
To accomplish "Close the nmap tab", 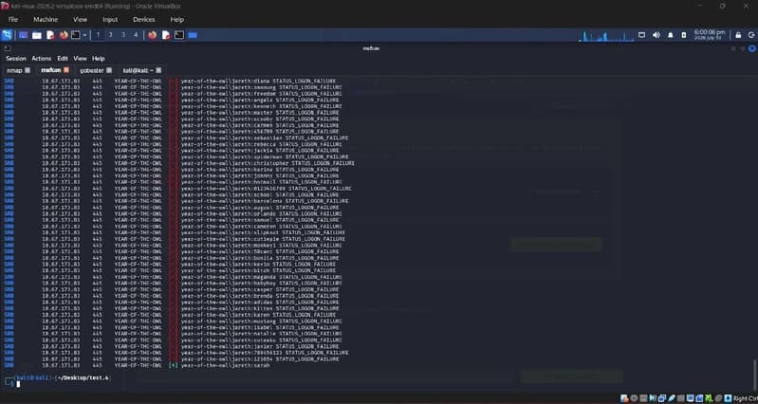I will [x=28, y=70].
